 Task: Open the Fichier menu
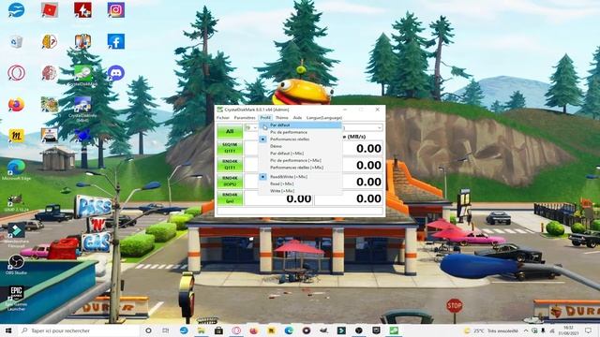[x=223, y=118]
